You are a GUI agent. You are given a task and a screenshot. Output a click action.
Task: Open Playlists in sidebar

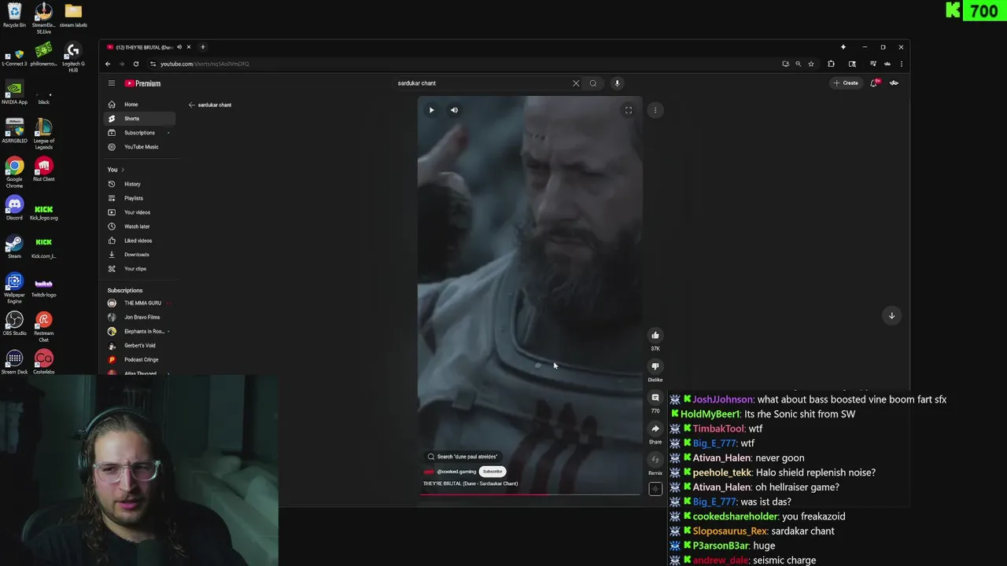139,198
